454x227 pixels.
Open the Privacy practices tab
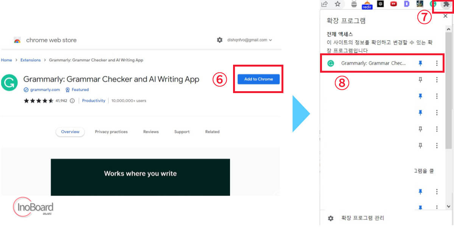[x=111, y=132]
